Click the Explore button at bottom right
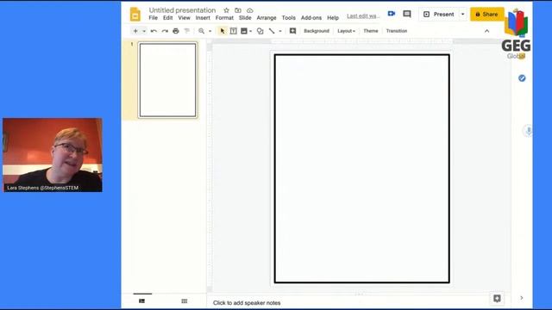Image resolution: width=552 pixels, height=310 pixels. [497, 299]
